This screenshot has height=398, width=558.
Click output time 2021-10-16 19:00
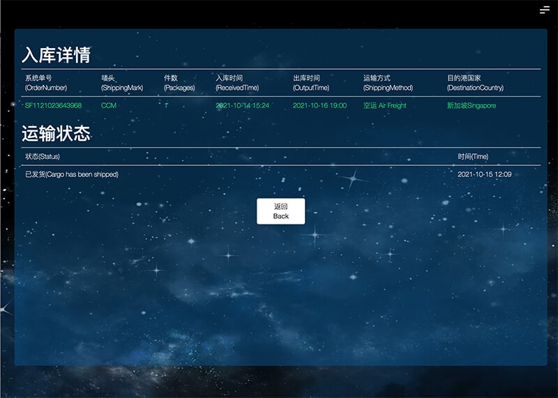pyautogui.click(x=319, y=106)
